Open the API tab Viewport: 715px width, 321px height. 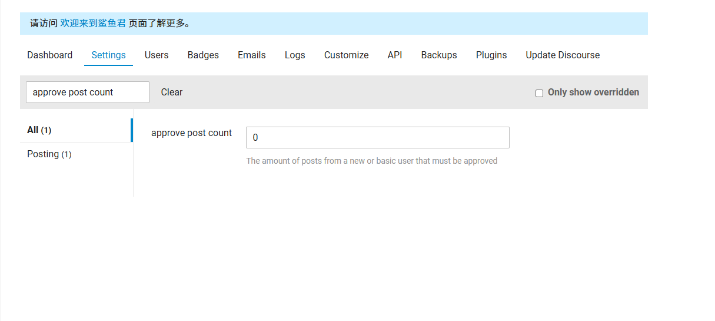pos(395,55)
